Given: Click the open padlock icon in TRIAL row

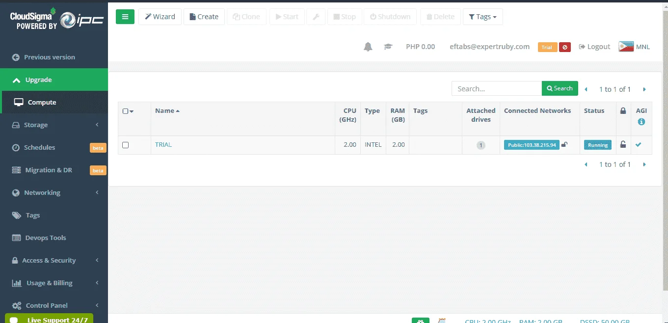Looking at the screenshot, I should tap(623, 144).
